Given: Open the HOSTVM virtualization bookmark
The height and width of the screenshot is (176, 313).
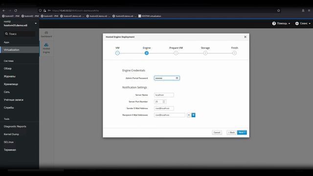Looking at the screenshot, I should (150, 16).
